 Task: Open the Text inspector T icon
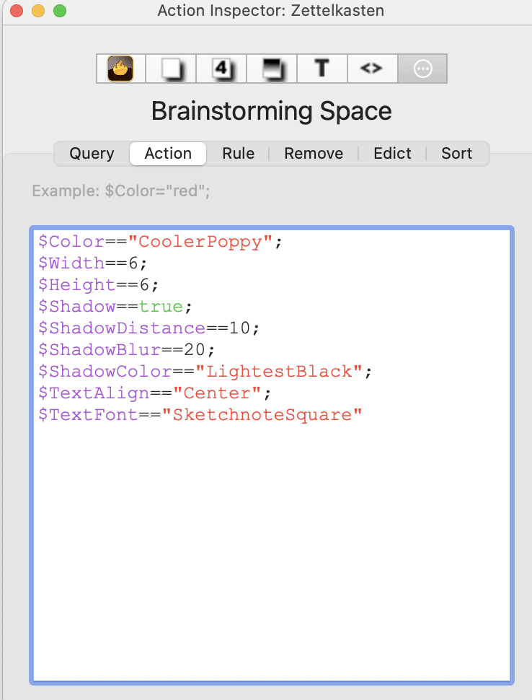click(x=322, y=69)
